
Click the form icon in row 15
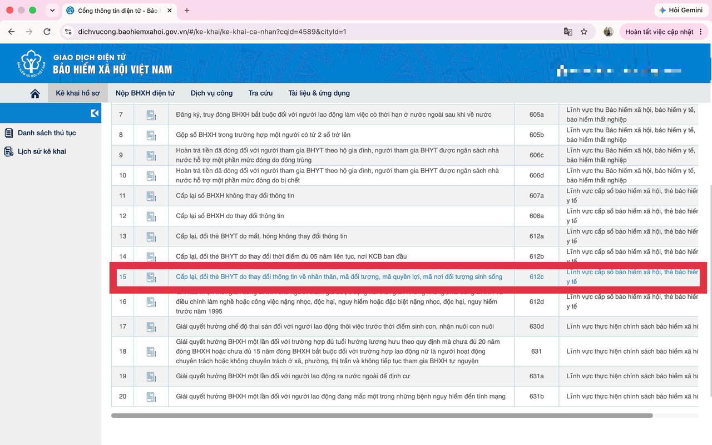(151, 277)
